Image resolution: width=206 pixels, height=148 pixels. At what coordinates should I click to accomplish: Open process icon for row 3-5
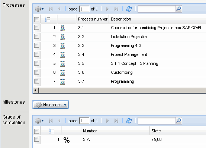[62, 64]
